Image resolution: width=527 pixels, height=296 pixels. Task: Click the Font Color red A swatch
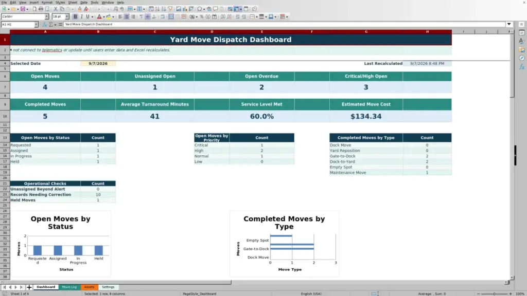tap(99, 16)
